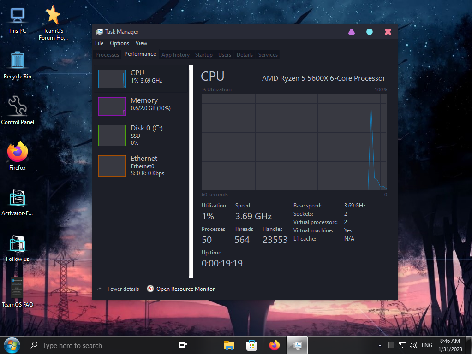Click the Handles value 23553
472x354 pixels.
tap(275, 240)
